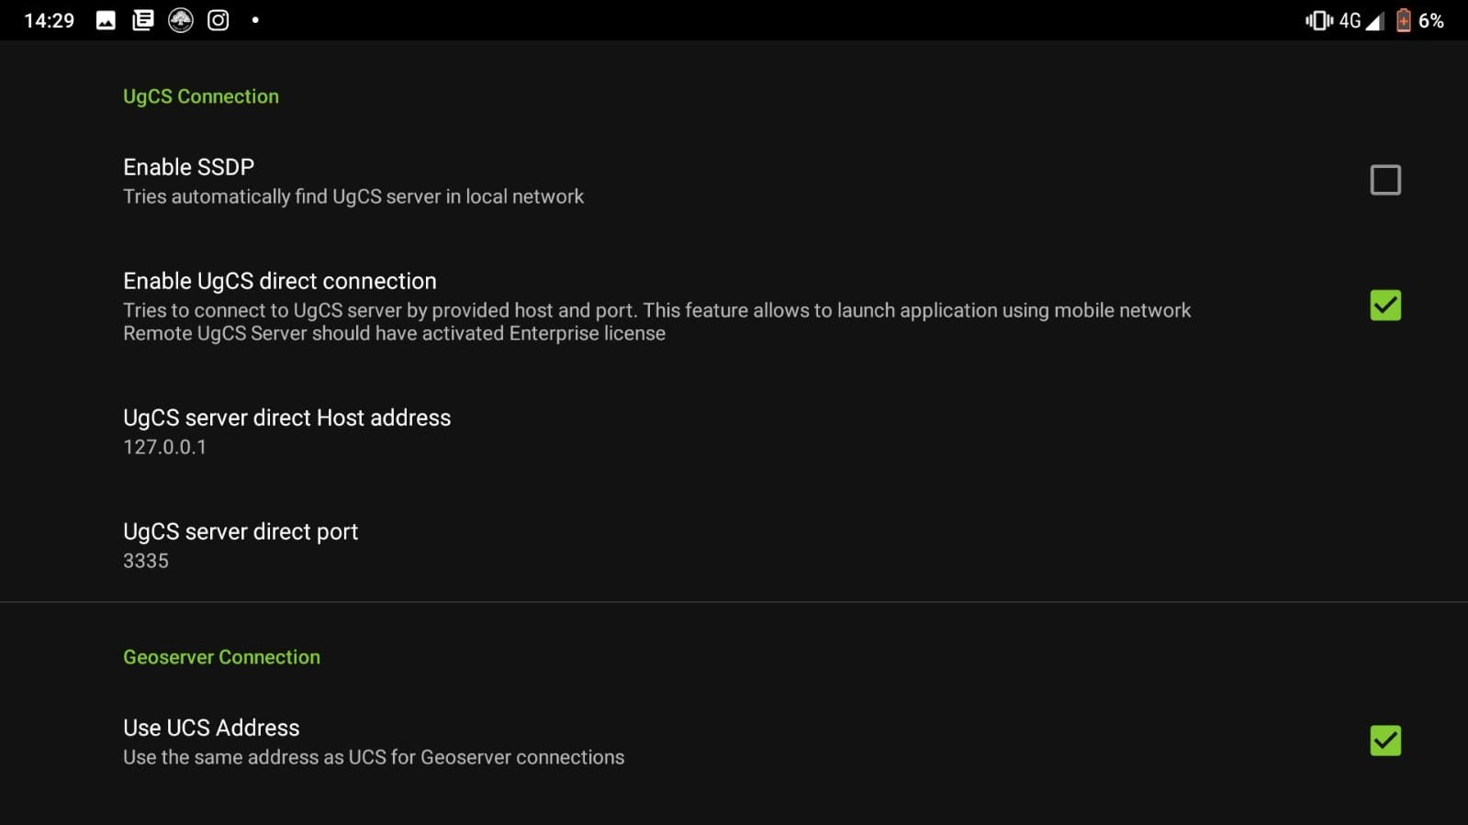The height and width of the screenshot is (825, 1468).
Task: Tap the Enable SSDP title text
Action: [x=189, y=167]
